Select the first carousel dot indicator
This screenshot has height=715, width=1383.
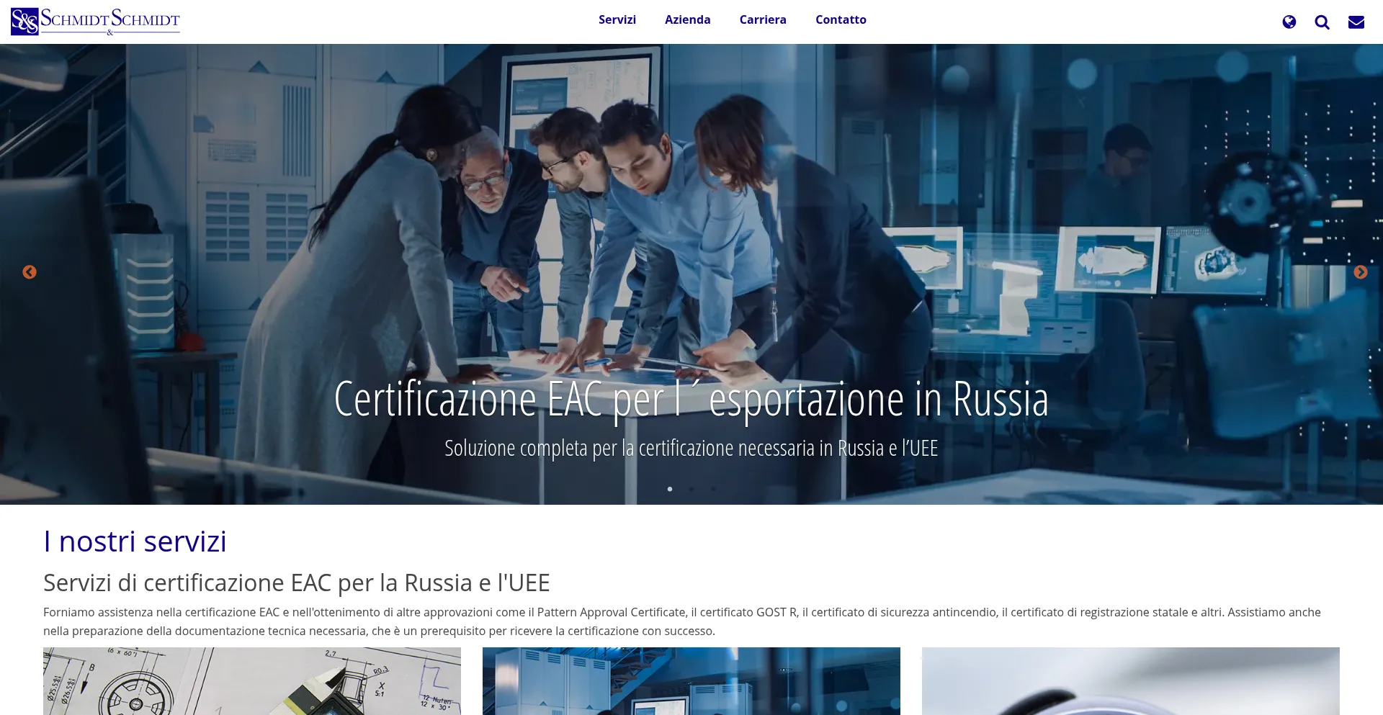pos(670,489)
